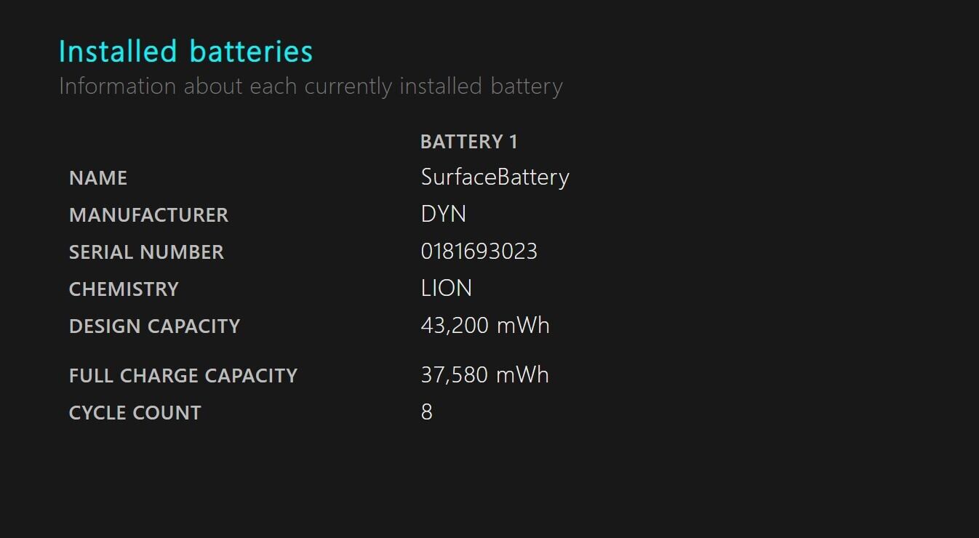Select the cycle count value 8
The height and width of the screenshot is (538, 979).
coord(427,412)
